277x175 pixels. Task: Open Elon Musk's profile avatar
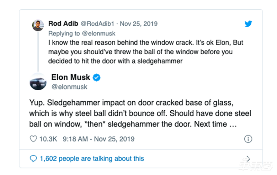(38, 82)
